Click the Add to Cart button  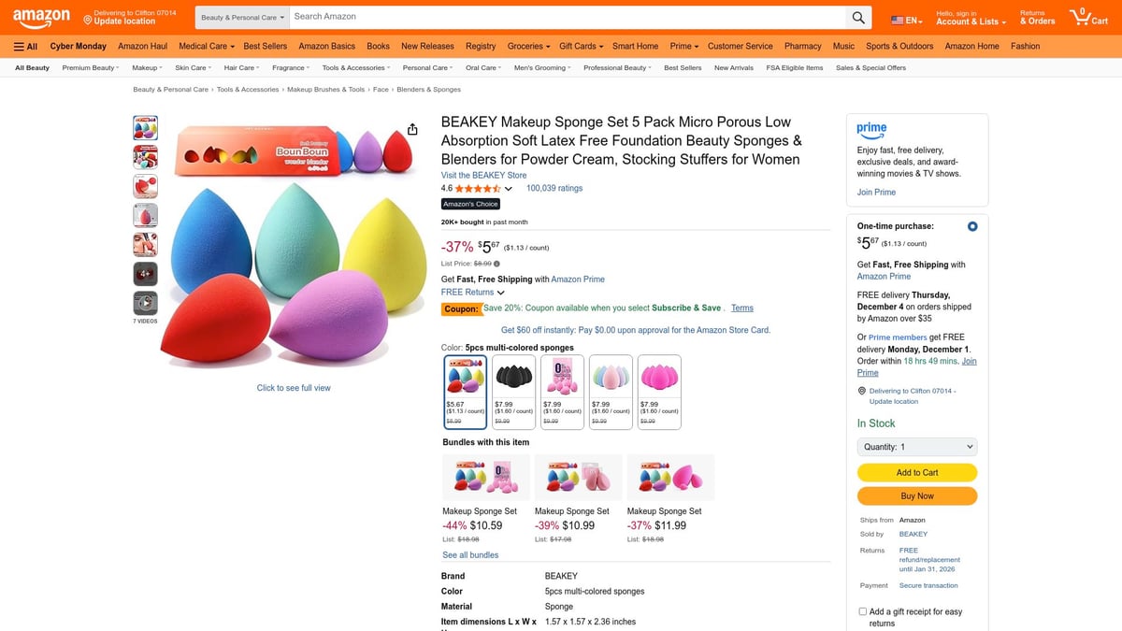point(916,472)
